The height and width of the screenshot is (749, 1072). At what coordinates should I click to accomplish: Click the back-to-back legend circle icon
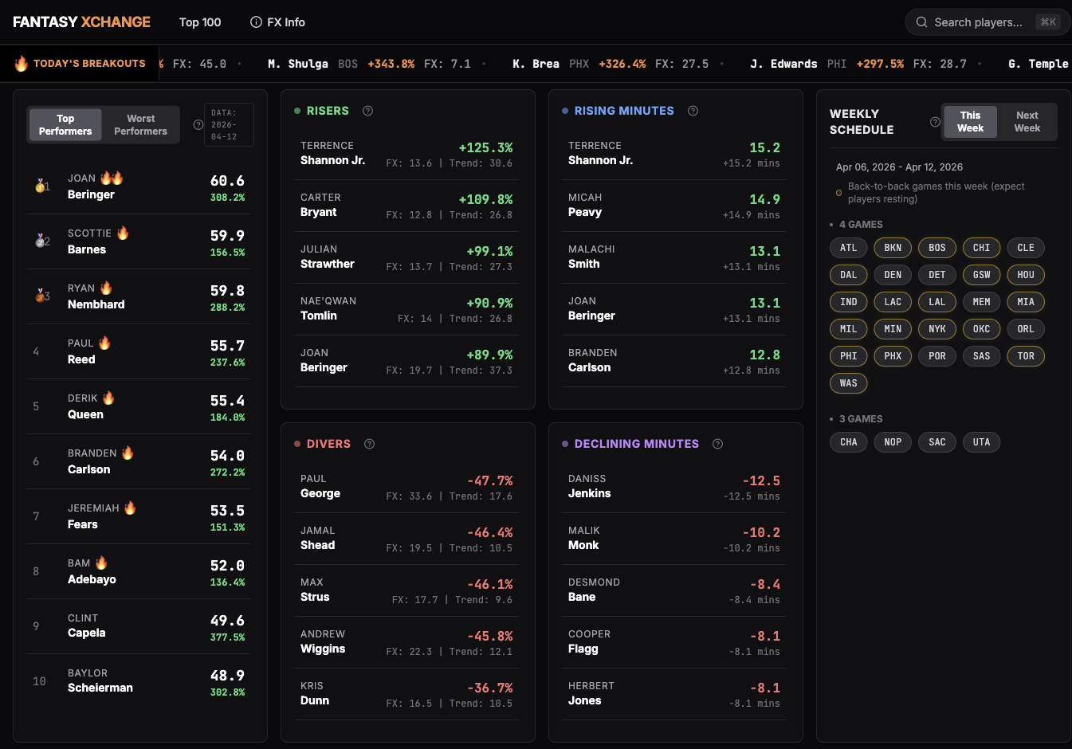pos(838,193)
